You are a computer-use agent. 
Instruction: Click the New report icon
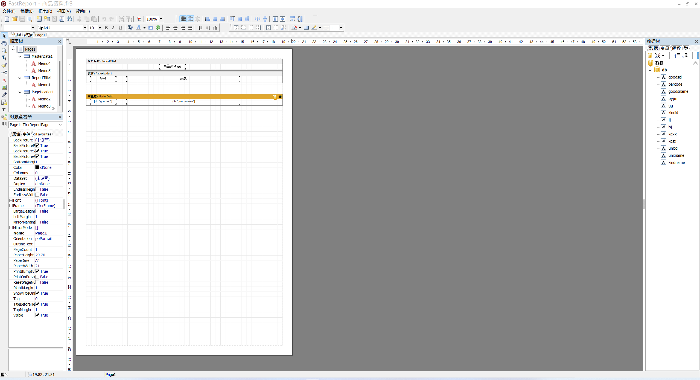click(7, 19)
